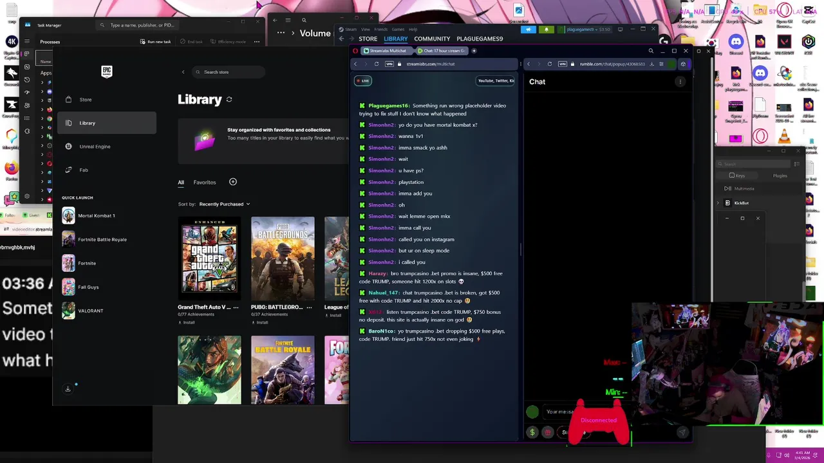Open new tab plus button in Opera

(x=474, y=51)
